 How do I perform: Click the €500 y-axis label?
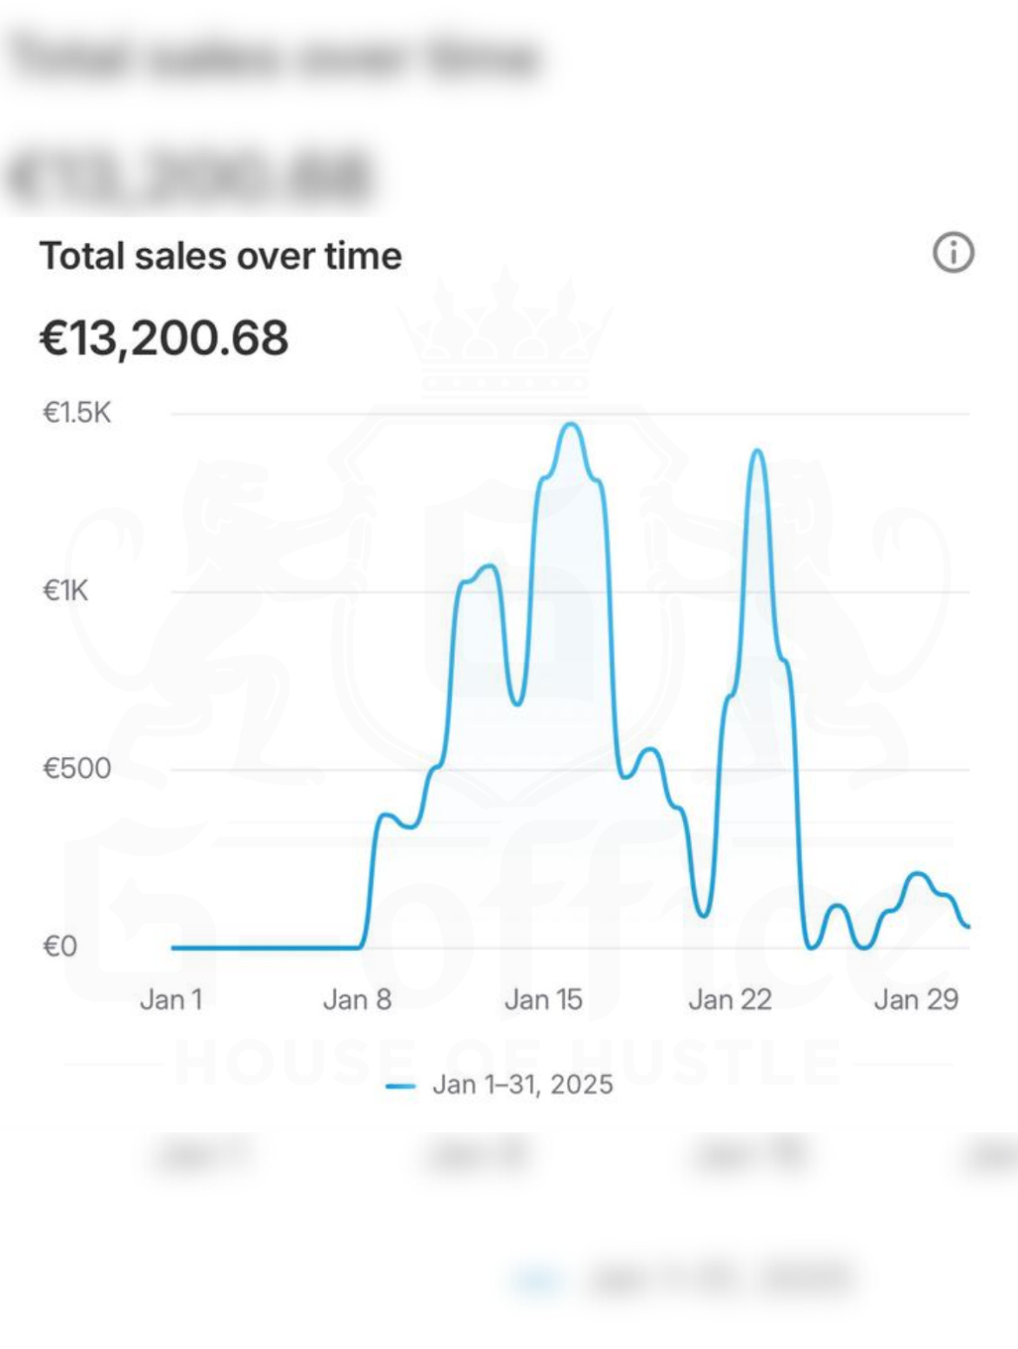click(x=77, y=768)
